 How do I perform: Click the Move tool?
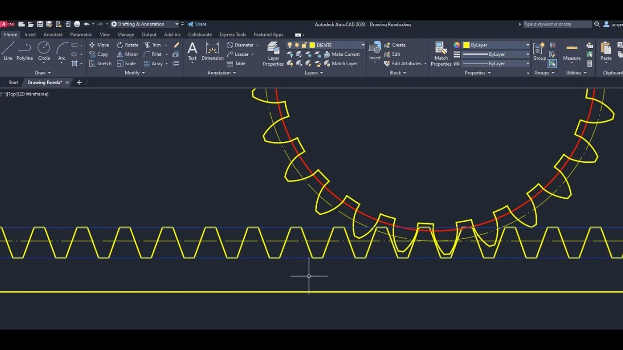pyautogui.click(x=99, y=45)
